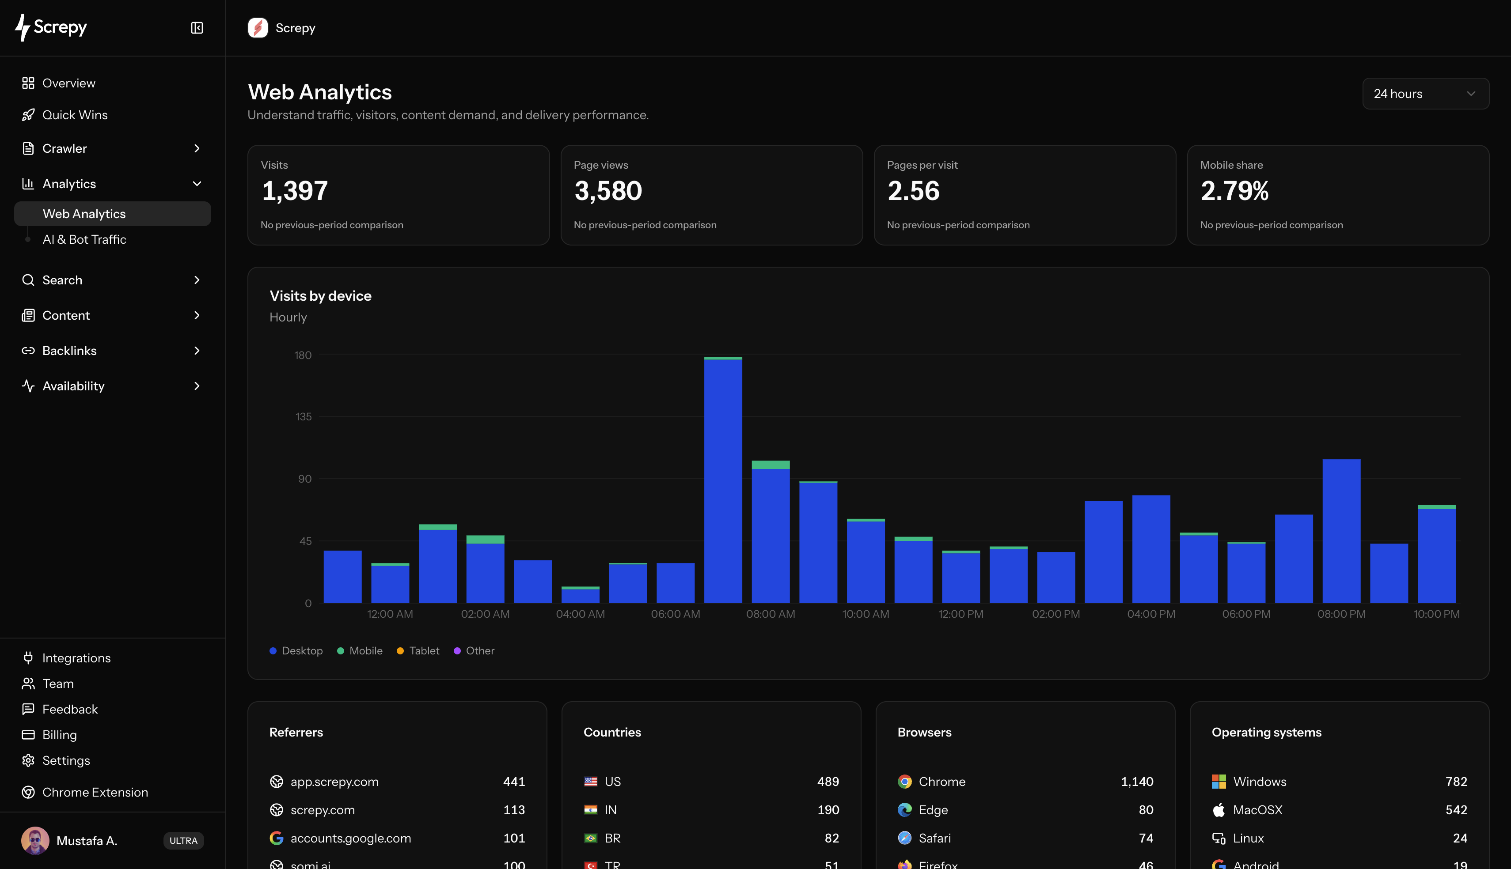
Task: Open the Team menu item
Action: click(x=58, y=684)
